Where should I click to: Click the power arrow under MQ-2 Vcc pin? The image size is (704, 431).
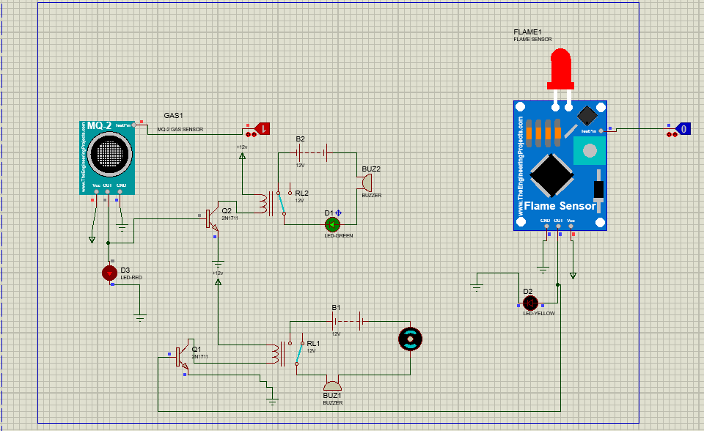click(x=92, y=240)
